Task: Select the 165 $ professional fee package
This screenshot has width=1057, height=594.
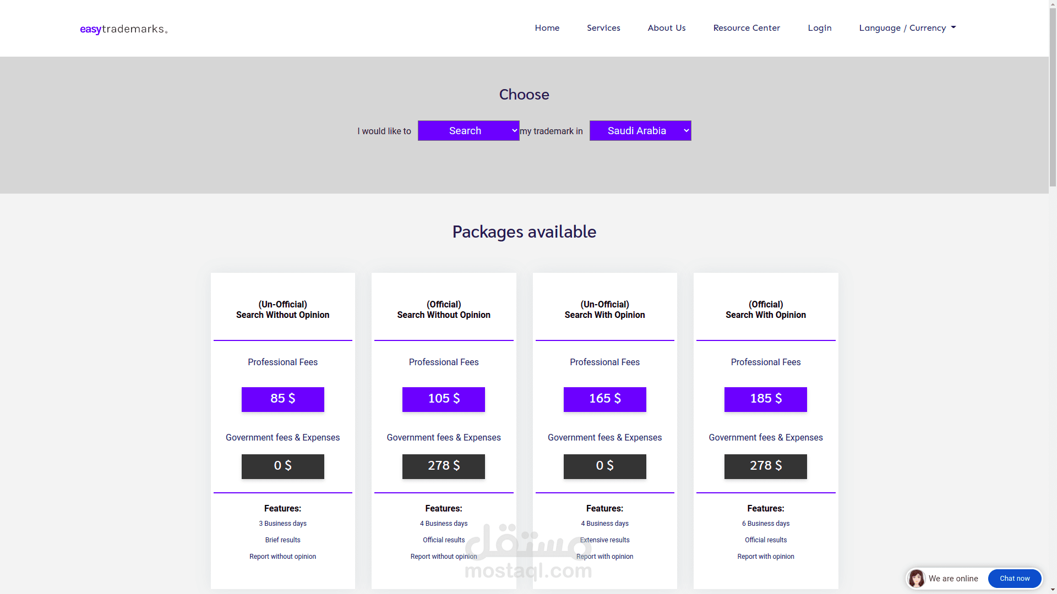Action: (x=604, y=399)
